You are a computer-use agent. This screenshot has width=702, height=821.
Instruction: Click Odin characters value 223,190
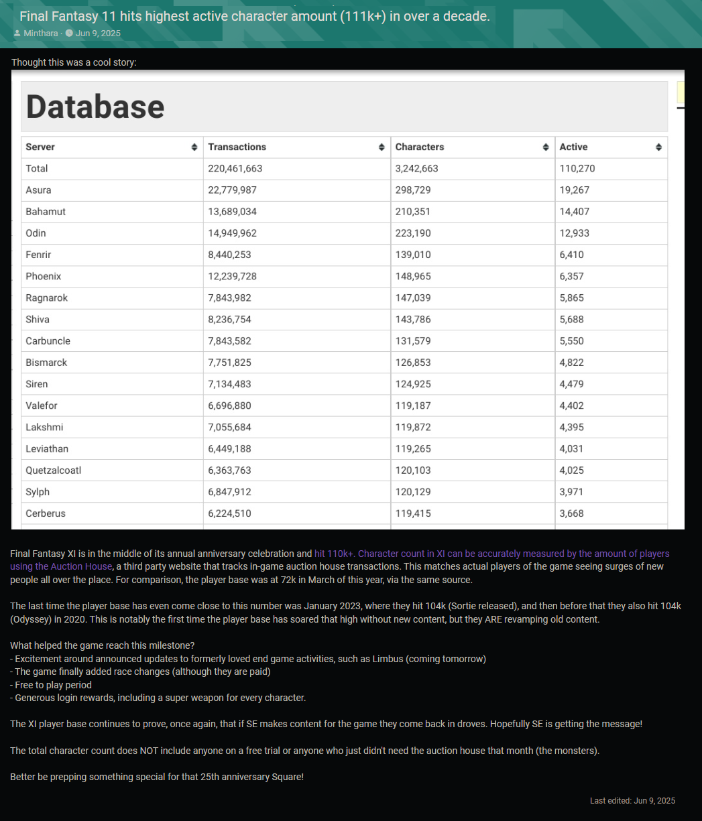413,233
